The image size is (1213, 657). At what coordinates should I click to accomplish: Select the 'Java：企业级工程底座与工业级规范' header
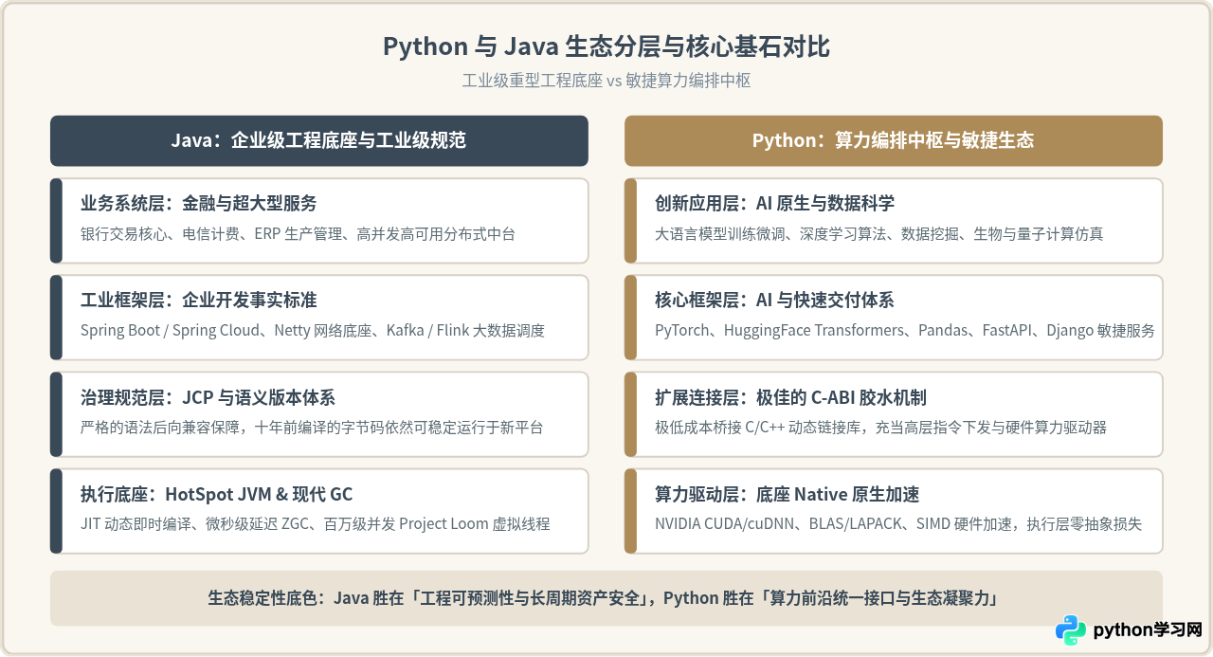[318, 140]
